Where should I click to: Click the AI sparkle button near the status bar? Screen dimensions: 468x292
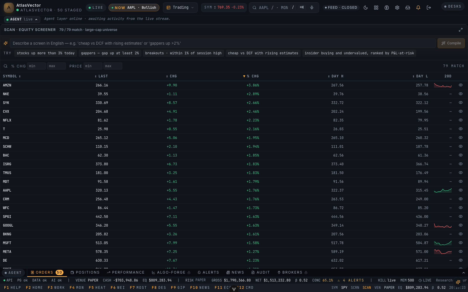coord(458,282)
